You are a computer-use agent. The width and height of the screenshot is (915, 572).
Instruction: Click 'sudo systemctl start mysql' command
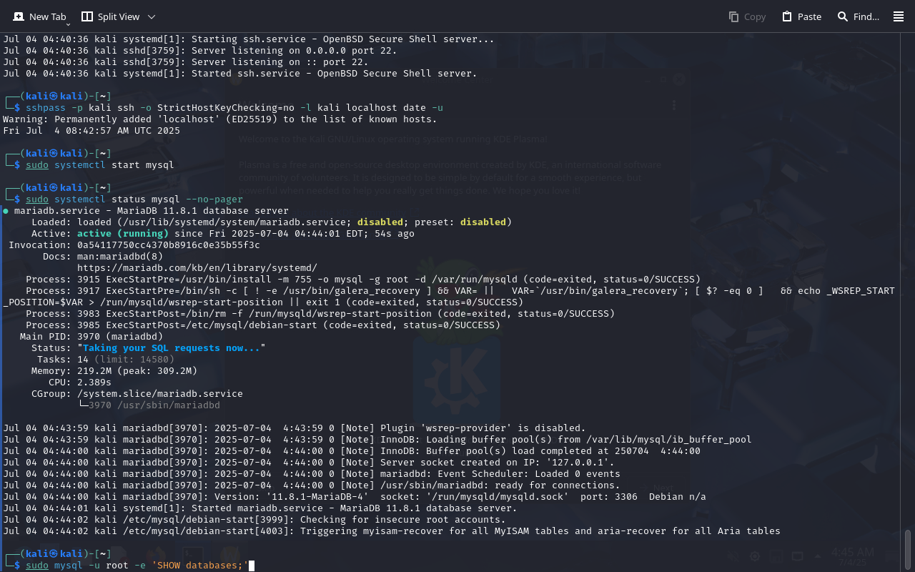pyautogui.click(x=100, y=165)
